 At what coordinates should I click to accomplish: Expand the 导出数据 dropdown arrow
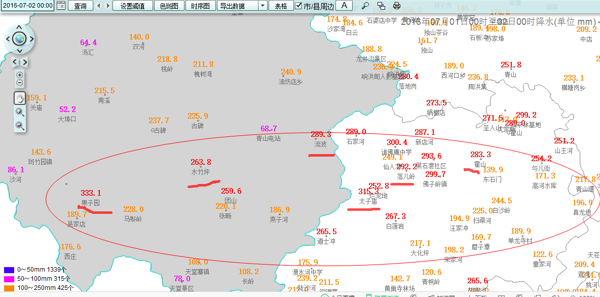tap(262, 6)
